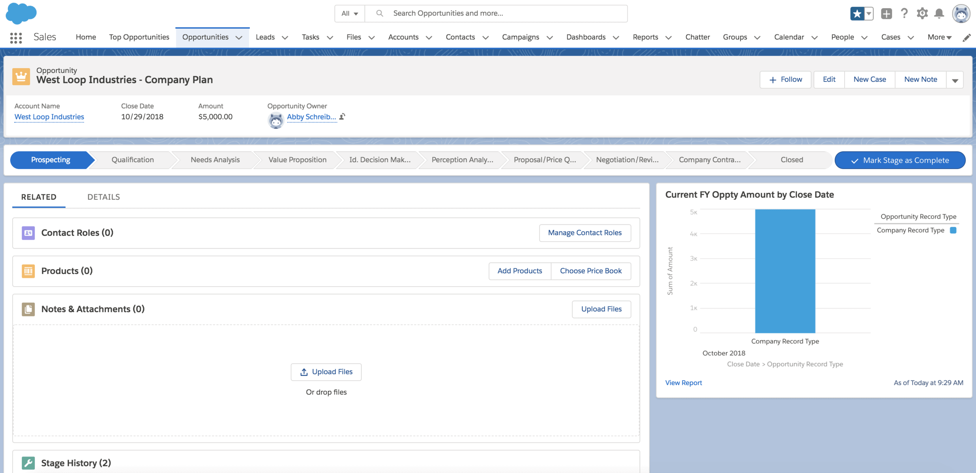Open the View Report link
This screenshot has width=976, height=473.
684,382
